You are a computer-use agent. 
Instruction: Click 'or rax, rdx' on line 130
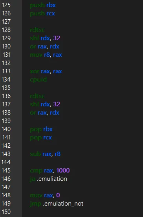[44, 46]
